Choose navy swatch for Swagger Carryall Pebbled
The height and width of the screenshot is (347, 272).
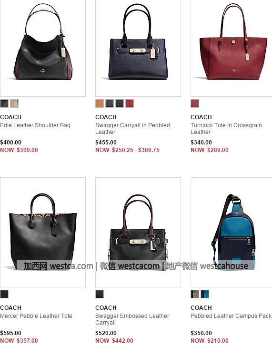coord(110,103)
